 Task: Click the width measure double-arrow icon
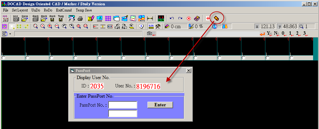150,19
